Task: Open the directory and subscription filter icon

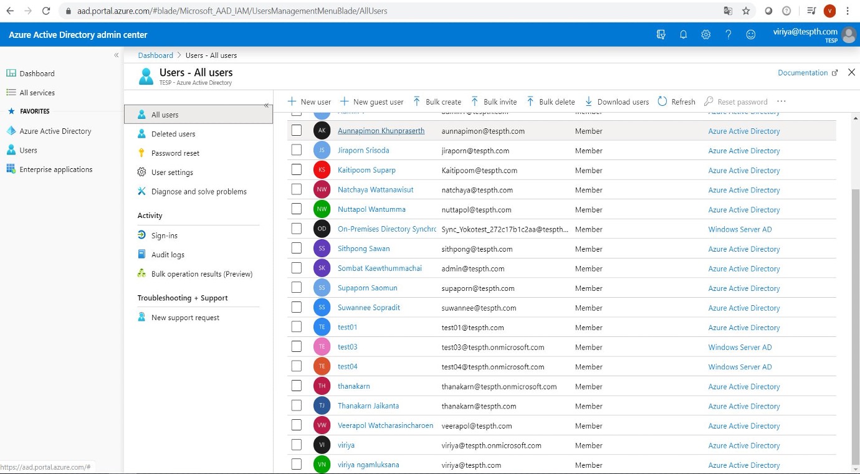Action: point(661,35)
